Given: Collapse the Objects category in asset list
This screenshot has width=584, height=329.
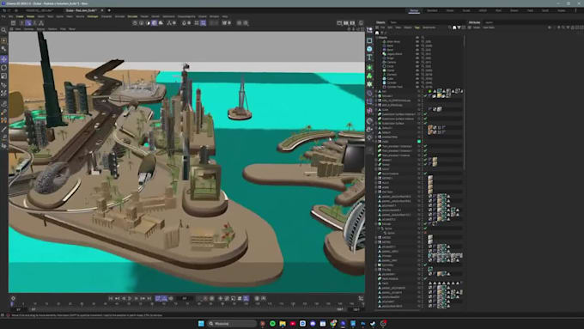Looking at the screenshot, I should [376, 38].
